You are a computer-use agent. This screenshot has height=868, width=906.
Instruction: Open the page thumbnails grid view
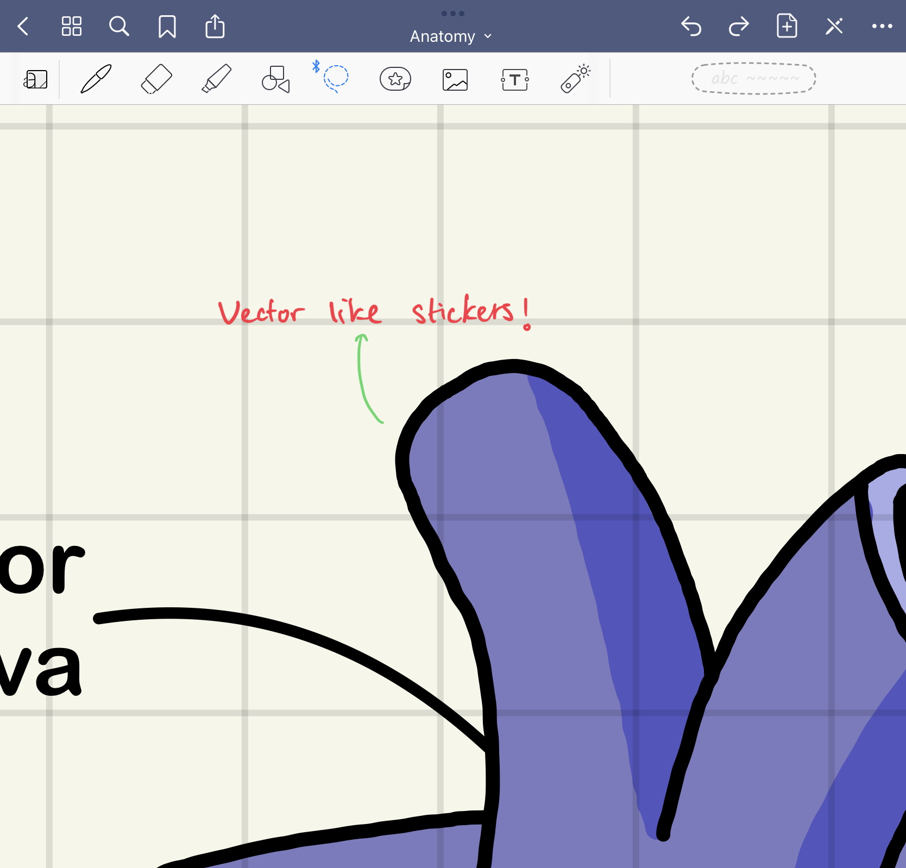tap(71, 26)
